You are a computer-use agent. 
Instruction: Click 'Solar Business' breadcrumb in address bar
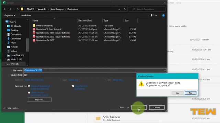pos(57,9)
